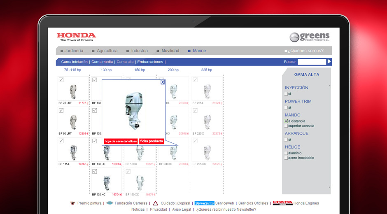
Task: Open the Agricultura menu
Action: (107, 51)
